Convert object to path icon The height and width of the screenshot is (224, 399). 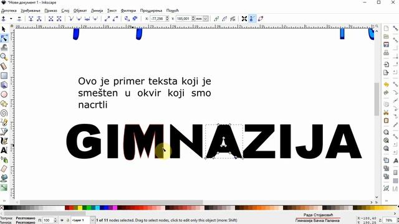tap(127, 19)
